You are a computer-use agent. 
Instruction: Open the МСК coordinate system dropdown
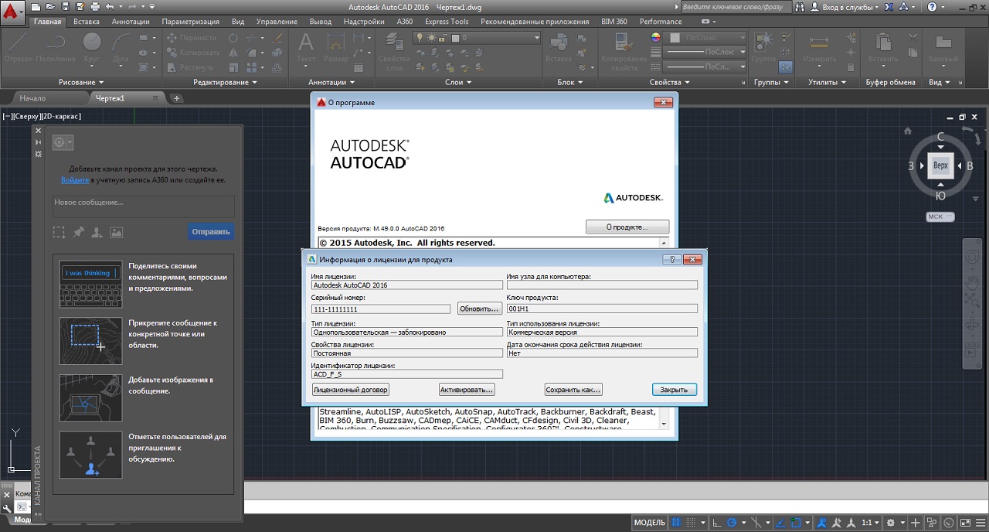940,217
